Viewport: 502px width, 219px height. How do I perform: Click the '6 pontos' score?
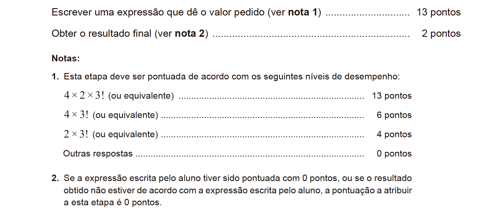[x=394, y=115]
